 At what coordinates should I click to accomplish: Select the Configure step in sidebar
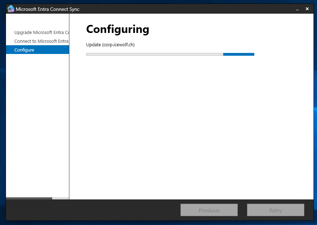(x=37, y=50)
